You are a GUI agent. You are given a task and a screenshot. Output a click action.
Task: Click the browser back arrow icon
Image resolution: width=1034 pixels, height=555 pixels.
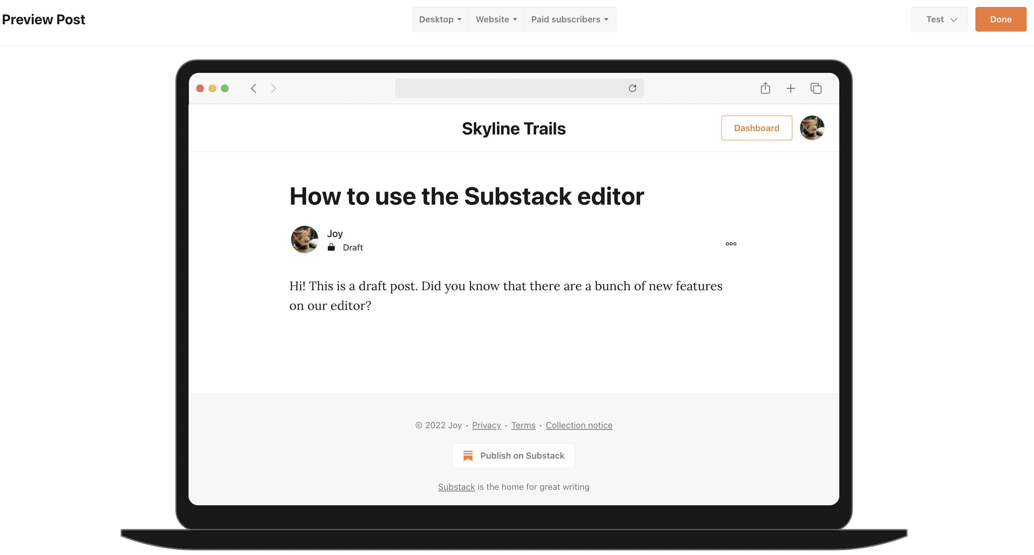click(x=253, y=88)
